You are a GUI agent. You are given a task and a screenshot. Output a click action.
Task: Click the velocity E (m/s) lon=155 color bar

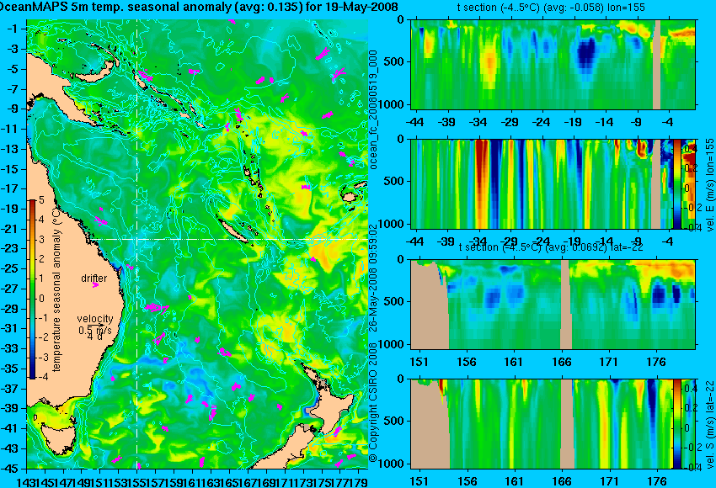[676, 183]
